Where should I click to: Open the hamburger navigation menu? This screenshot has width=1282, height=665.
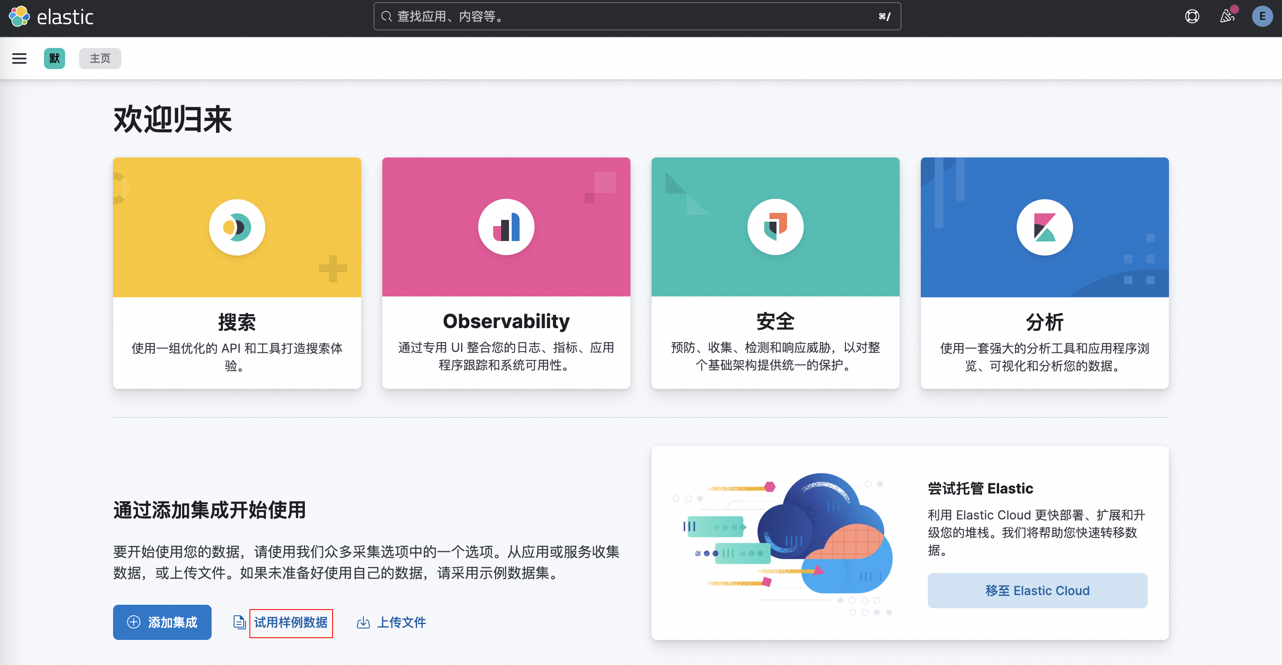(x=19, y=58)
